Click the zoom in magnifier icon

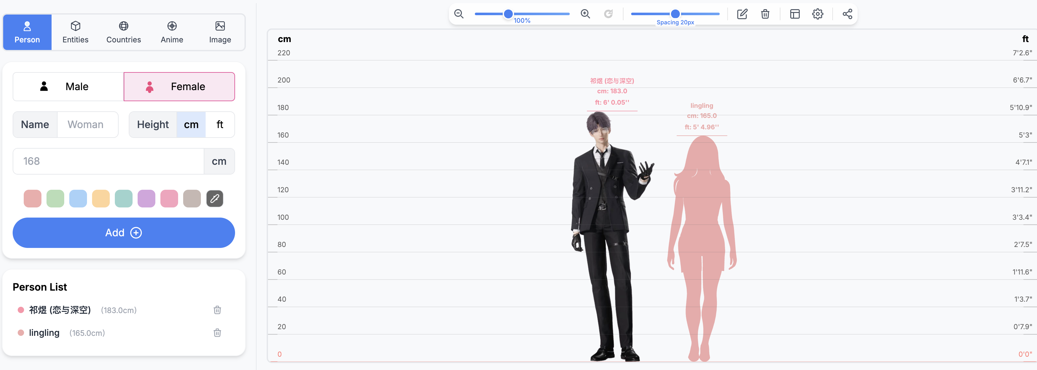(x=585, y=14)
